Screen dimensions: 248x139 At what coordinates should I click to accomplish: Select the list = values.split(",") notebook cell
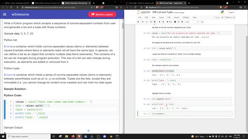point(192,48)
